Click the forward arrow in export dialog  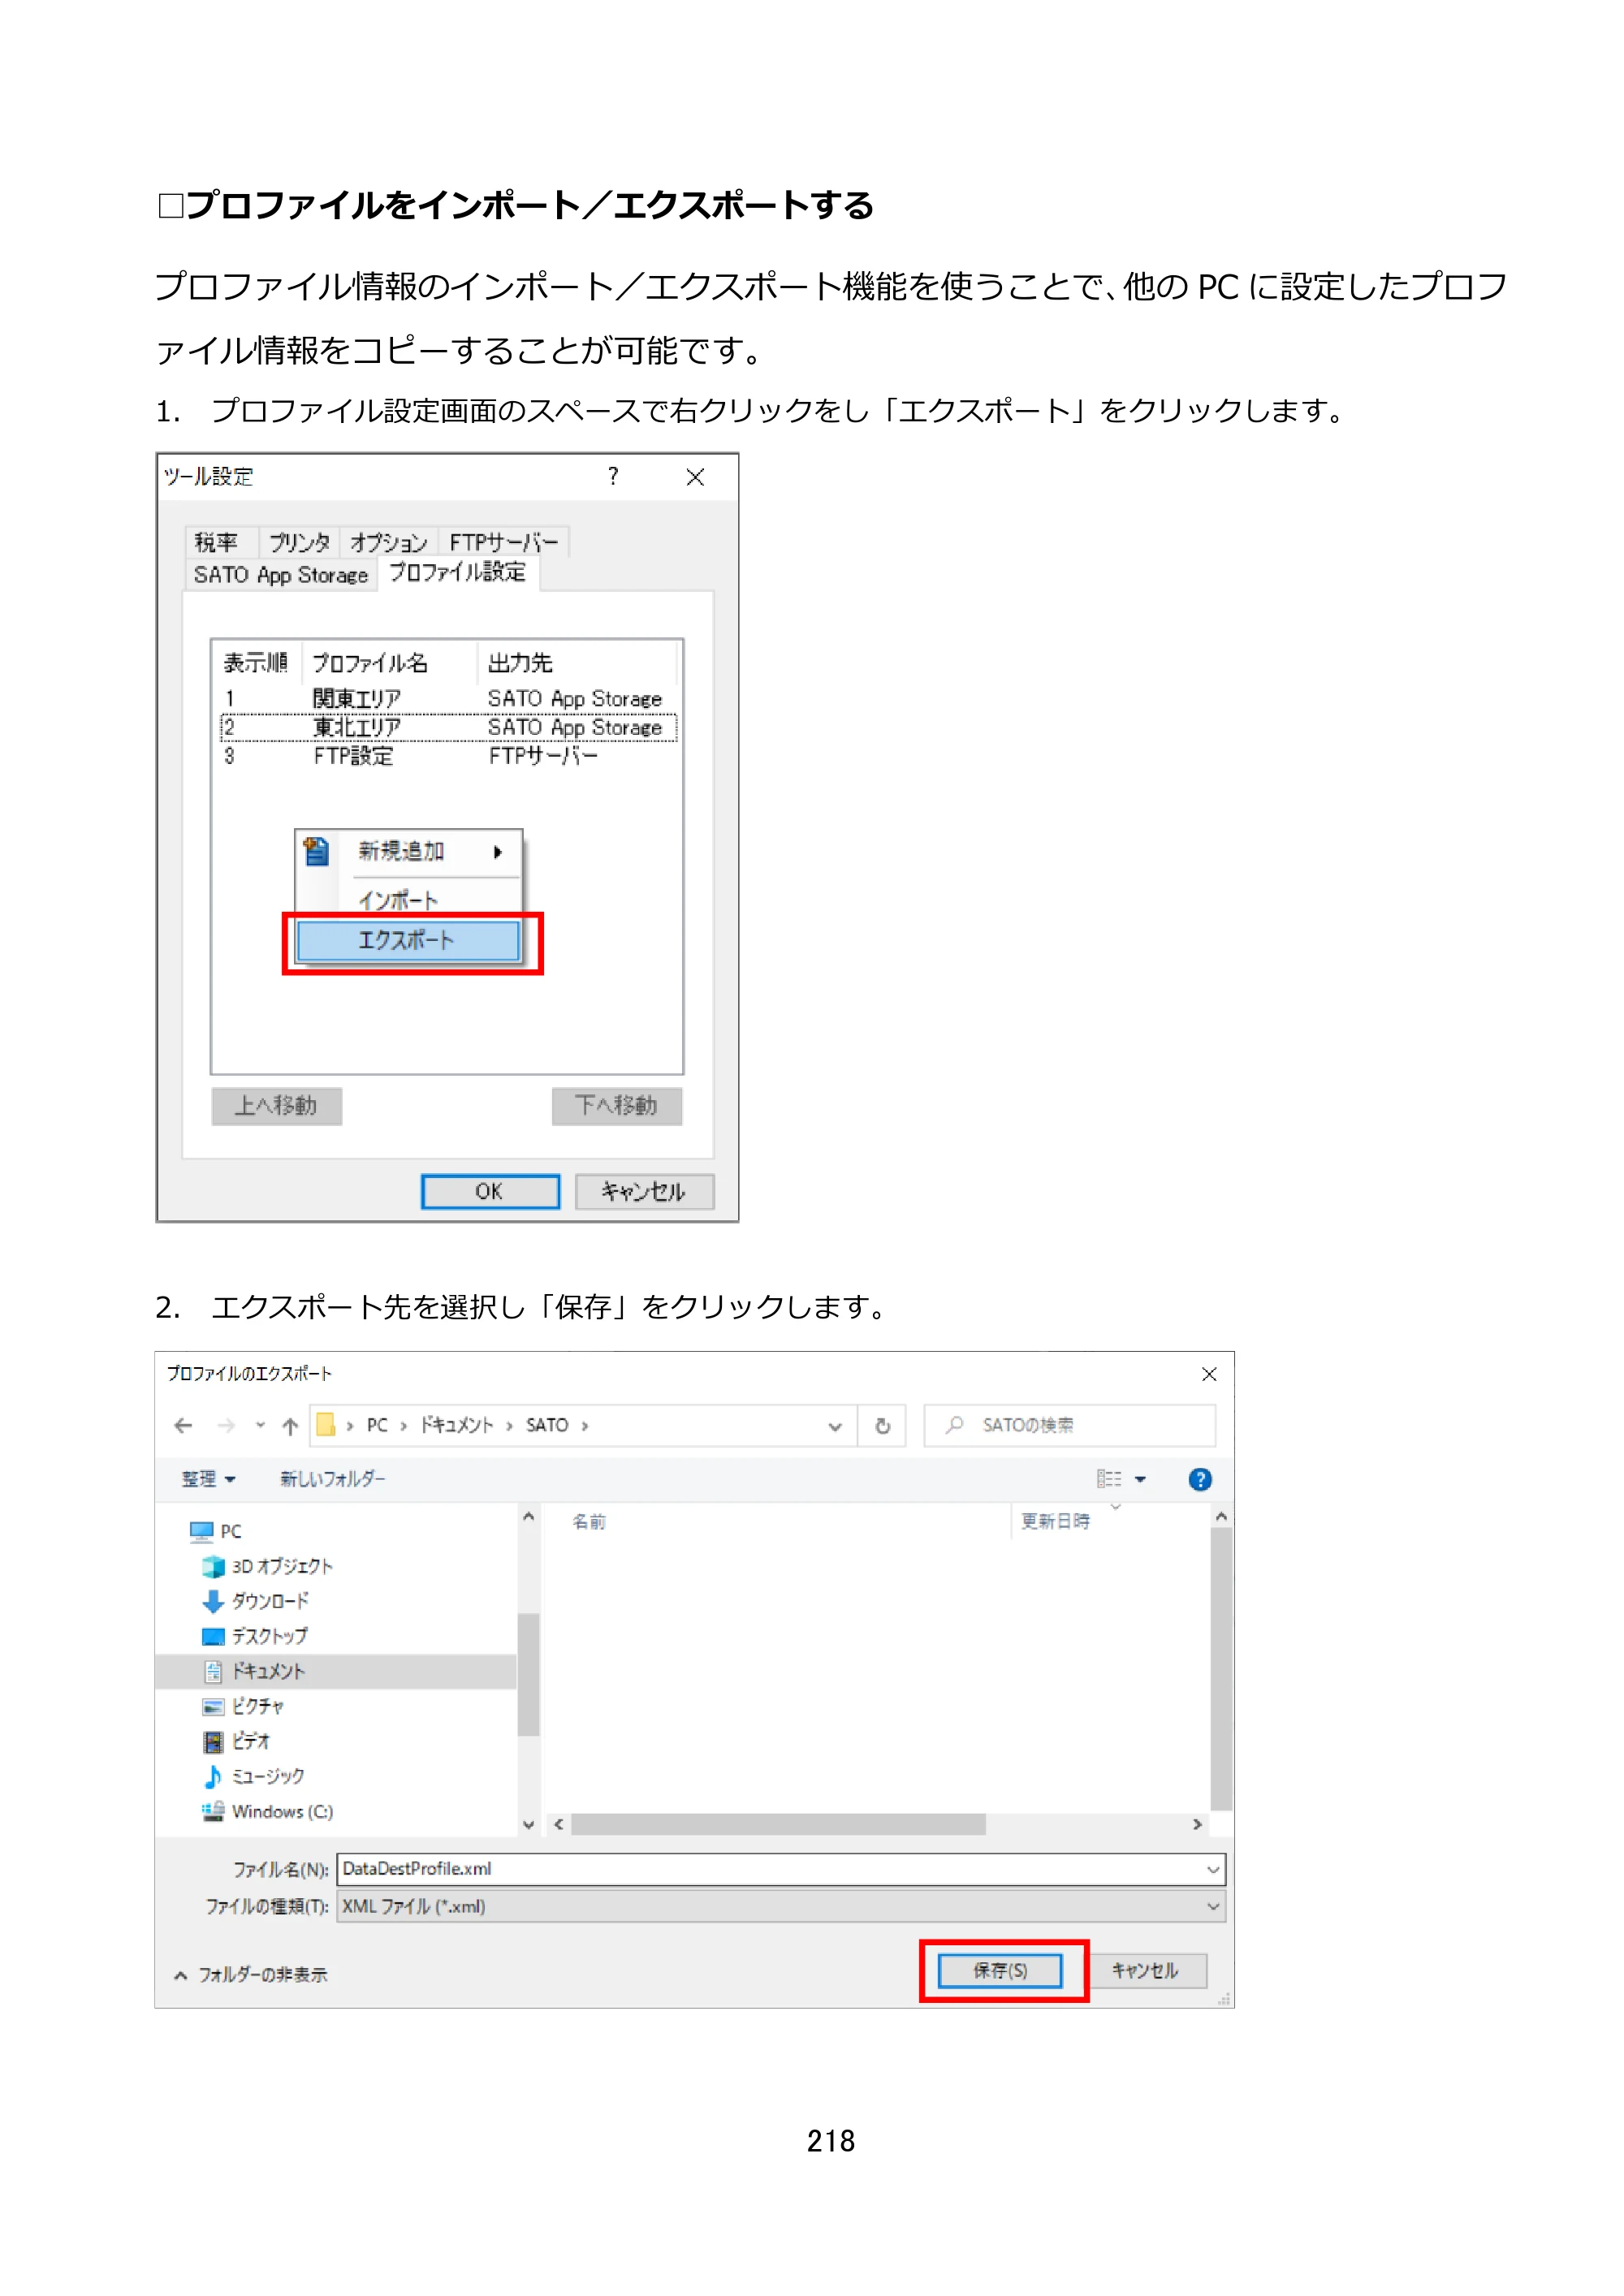coord(226,1426)
